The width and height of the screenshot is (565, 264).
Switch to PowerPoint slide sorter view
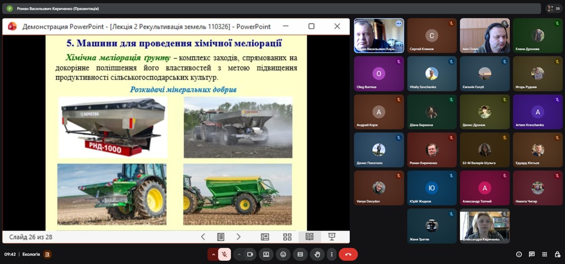(287, 237)
